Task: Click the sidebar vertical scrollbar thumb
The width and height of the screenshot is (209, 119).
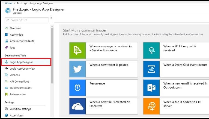Action: (x=52, y=56)
